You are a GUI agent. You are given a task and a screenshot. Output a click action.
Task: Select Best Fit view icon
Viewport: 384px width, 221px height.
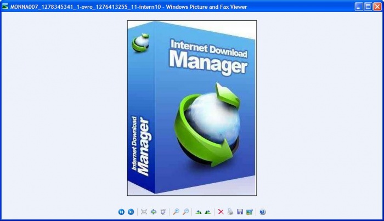pos(144,212)
